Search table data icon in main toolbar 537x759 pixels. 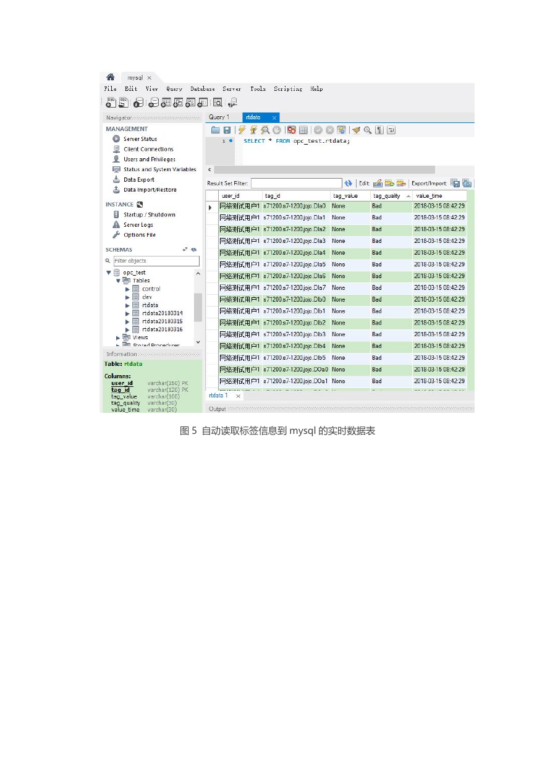point(217,103)
